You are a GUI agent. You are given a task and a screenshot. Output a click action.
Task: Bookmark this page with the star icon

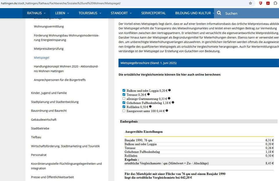[x=251, y=3]
